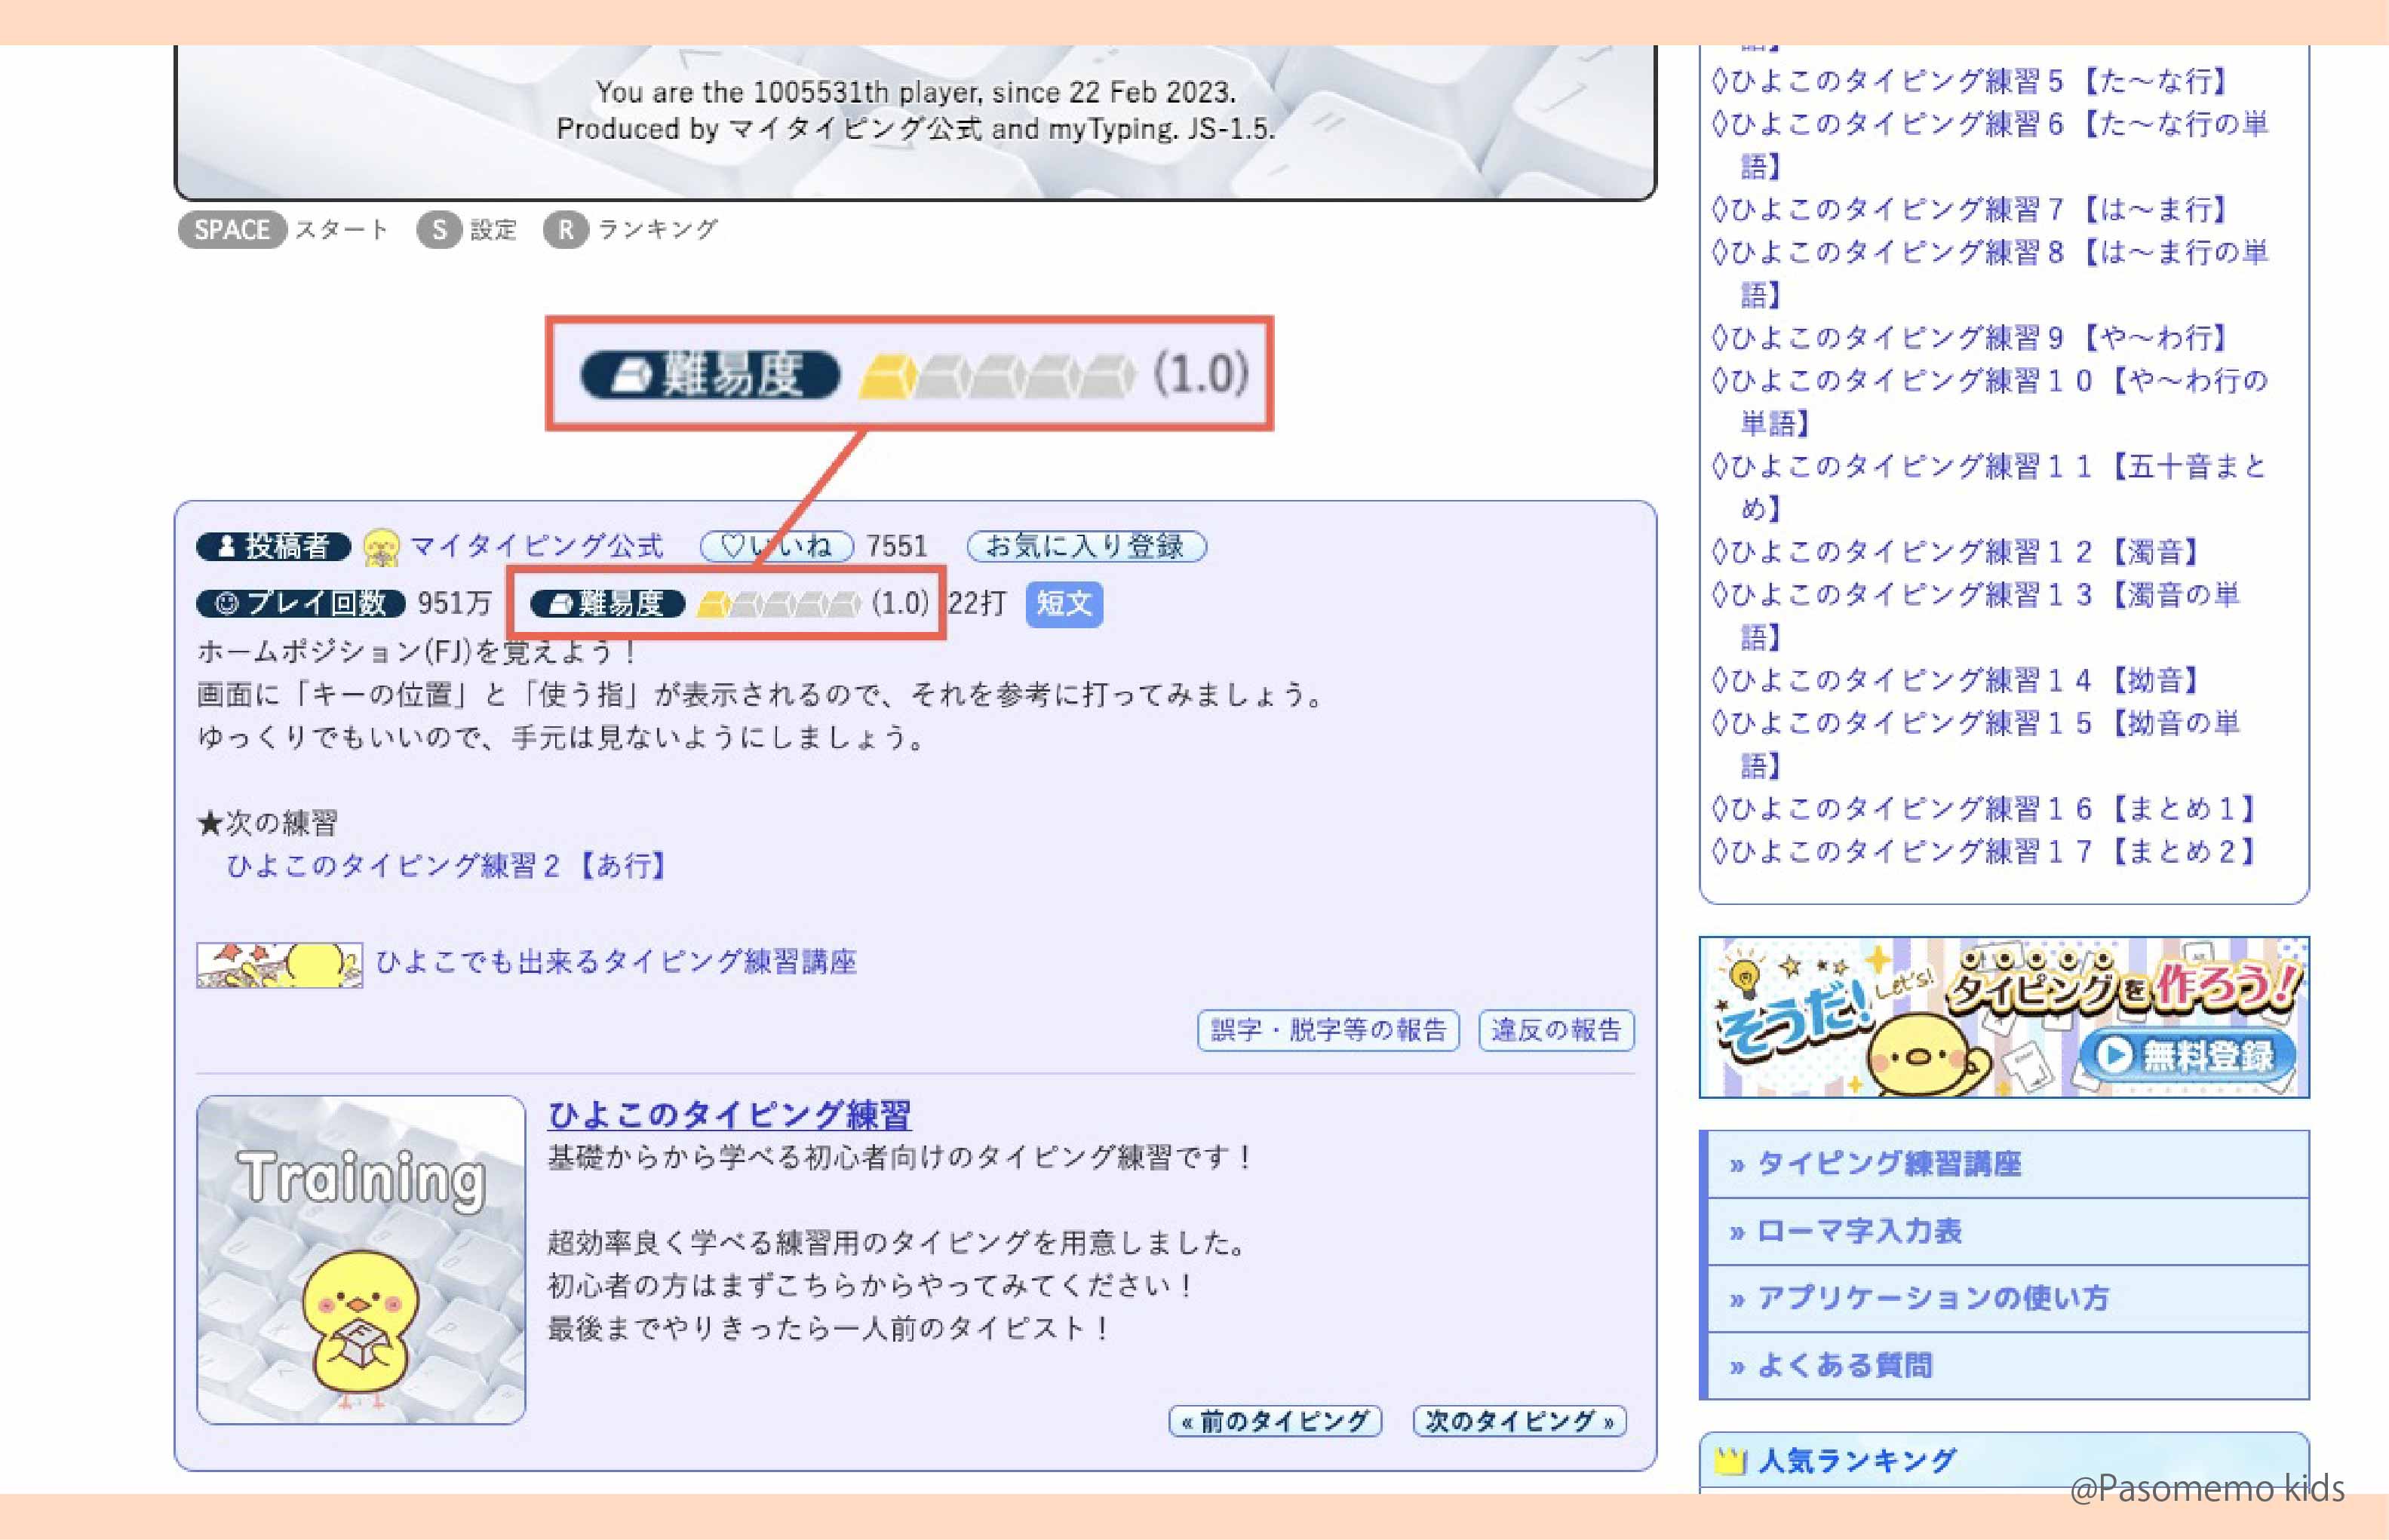Screen dimensions: 2389x1540
Task: Click the S settings key badge
Action: coord(439,230)
